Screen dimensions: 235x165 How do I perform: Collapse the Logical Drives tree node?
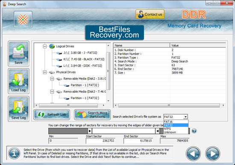tap(45, 46)
